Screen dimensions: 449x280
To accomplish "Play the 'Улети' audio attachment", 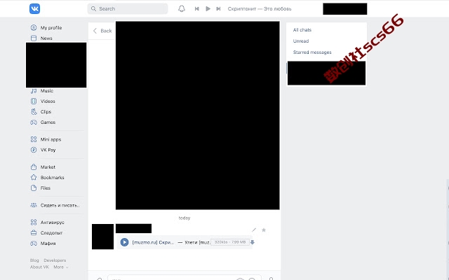I will coord(124,242).
